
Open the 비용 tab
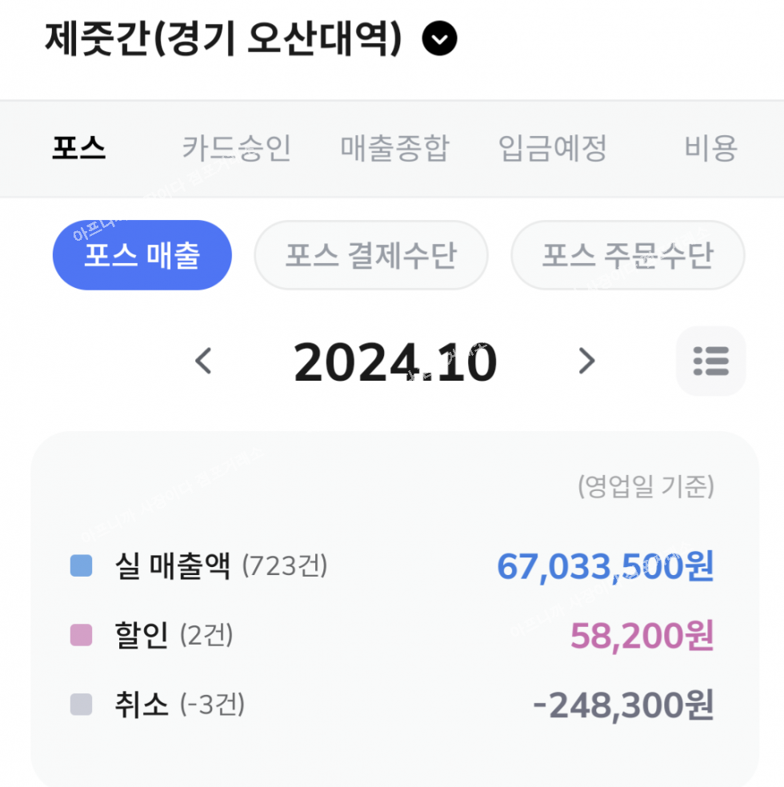[710, 149]
